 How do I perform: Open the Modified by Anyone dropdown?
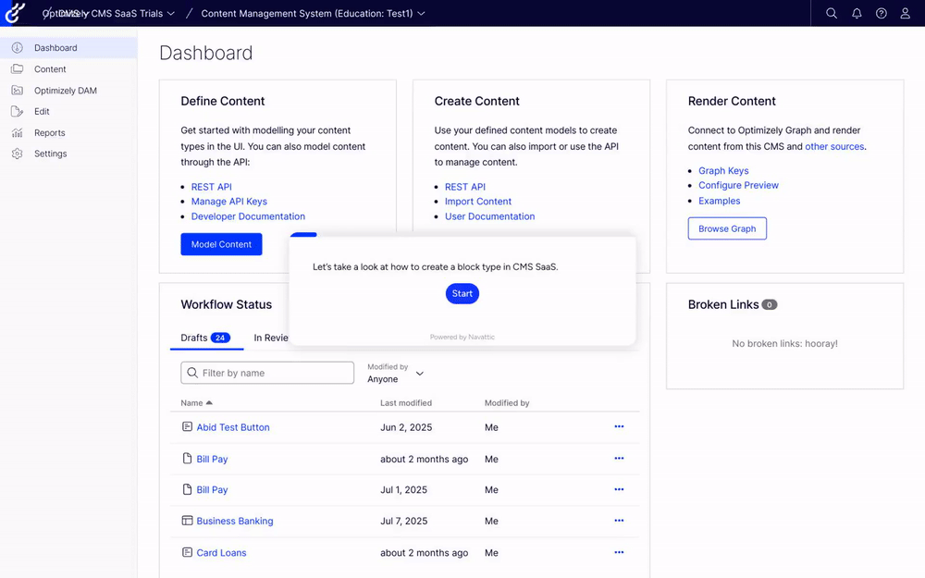click(396, 374)
